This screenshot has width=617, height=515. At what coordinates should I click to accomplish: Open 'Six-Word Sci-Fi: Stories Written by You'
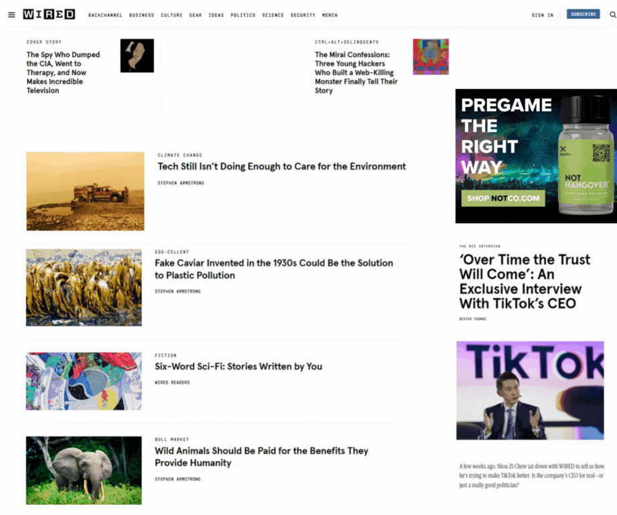click(238, 367)
